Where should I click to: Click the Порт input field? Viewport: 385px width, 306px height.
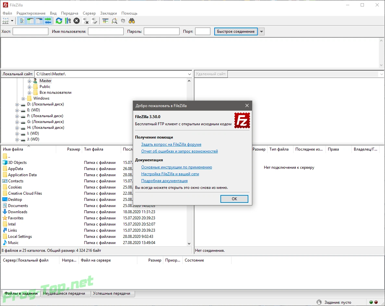[x=203, y=31]
